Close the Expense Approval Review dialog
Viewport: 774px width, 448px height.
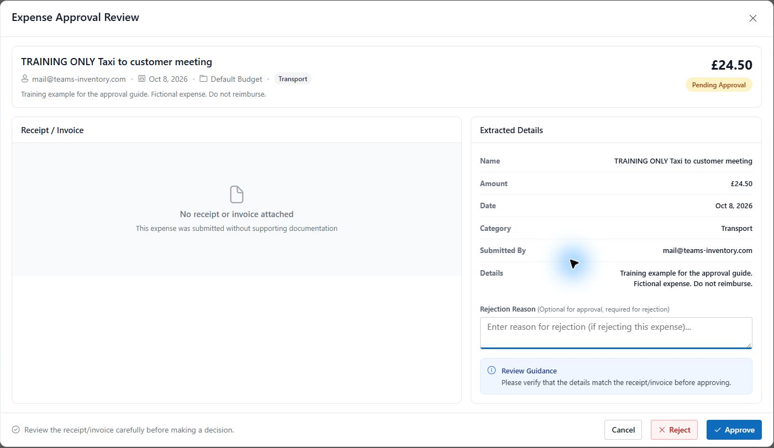(x=752, y=18)
